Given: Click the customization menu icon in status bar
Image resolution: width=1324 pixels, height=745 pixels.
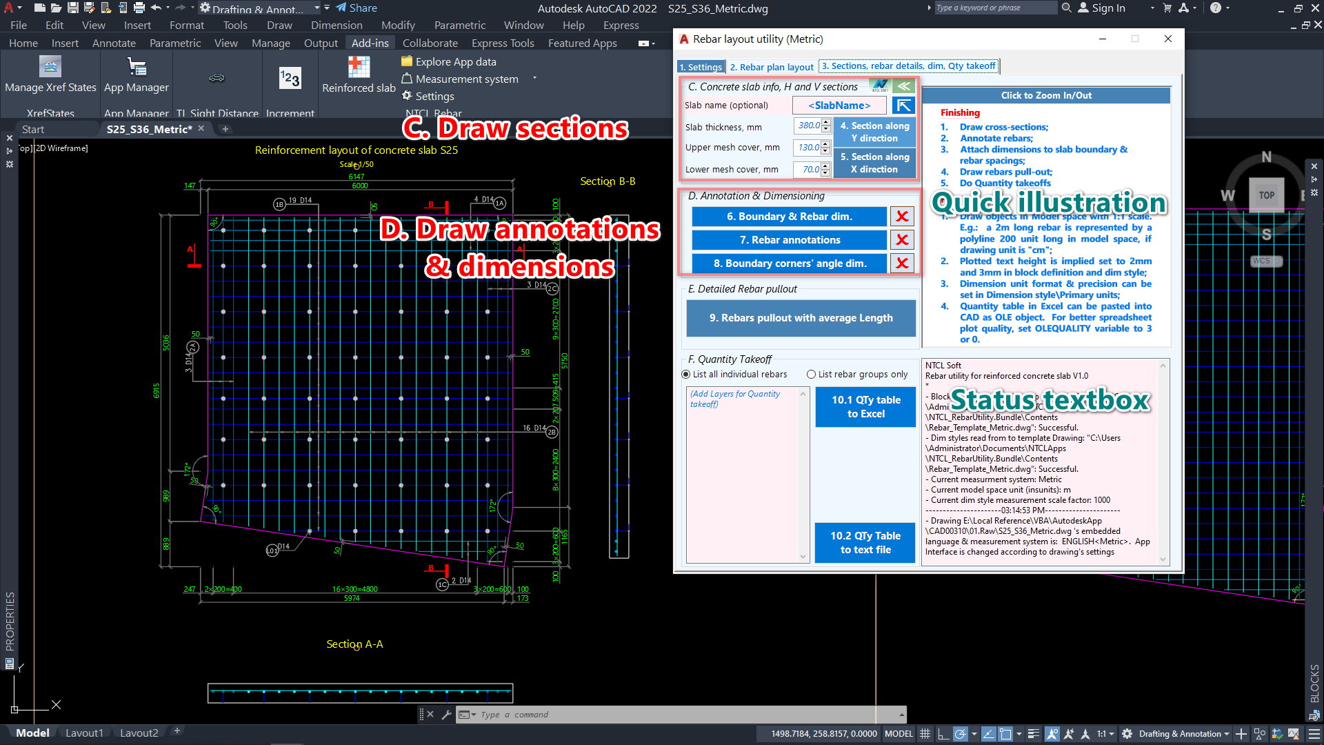Looking at the screenshot, I should pyautogui.click(x=1314, y=734).
